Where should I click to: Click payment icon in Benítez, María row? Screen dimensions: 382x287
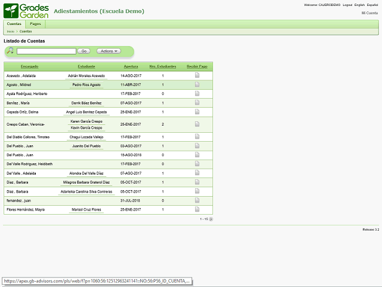point(197,103)
